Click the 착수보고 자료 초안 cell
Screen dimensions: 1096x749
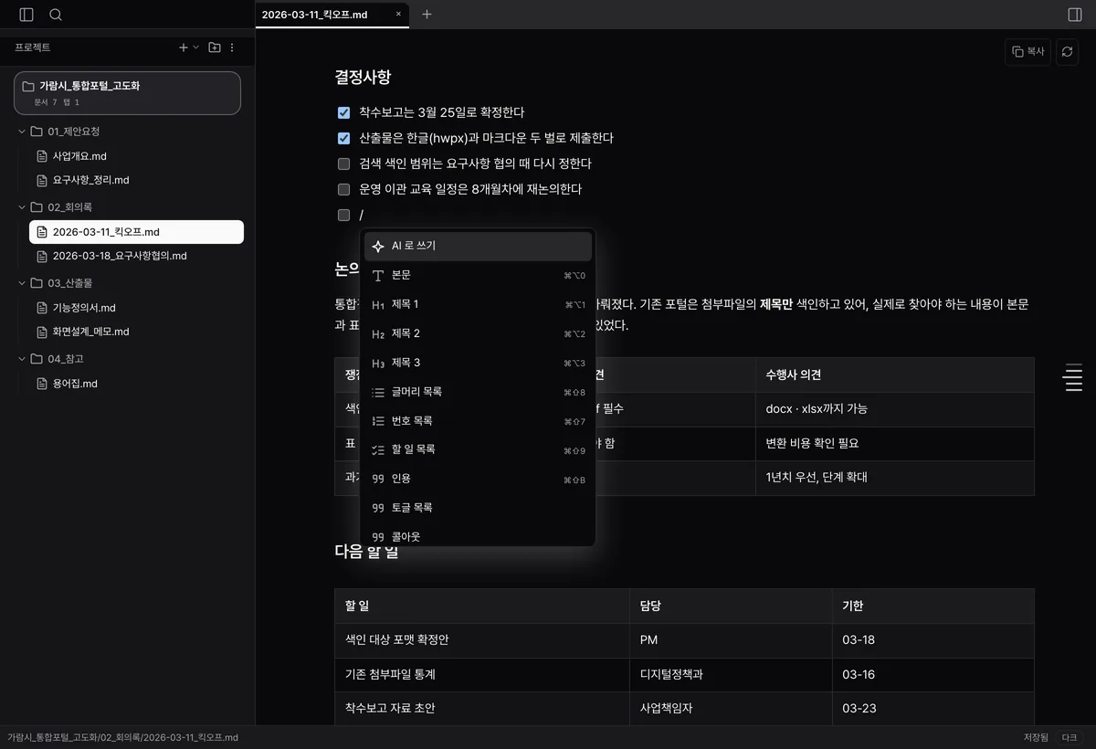coord(482,709)
